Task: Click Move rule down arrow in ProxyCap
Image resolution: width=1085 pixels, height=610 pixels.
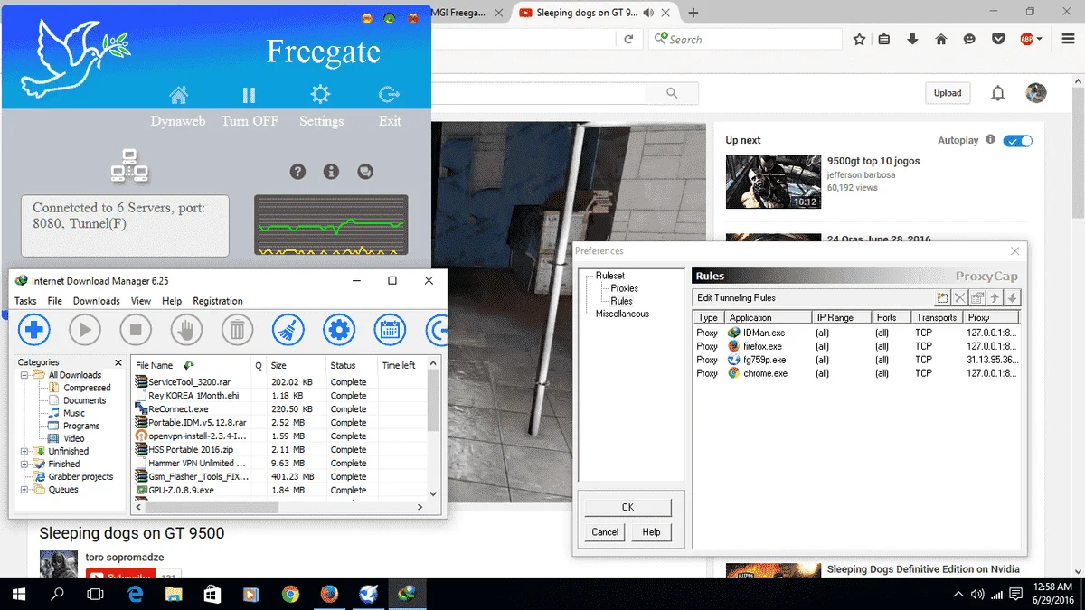Action: pyautogui.click(x=1013, y=297)
